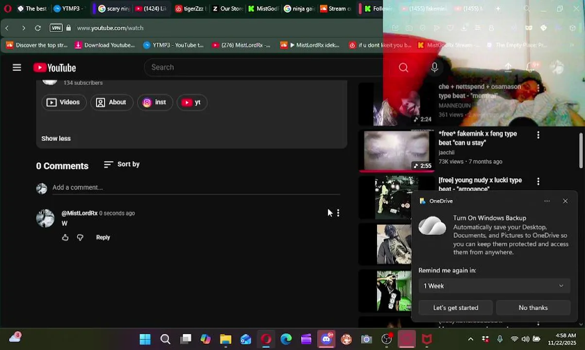Open 'YTMP3 - YouTube t...' bookmark
Image resolution: width=585 pixels, height=350 pixels.
pos(173,45)
